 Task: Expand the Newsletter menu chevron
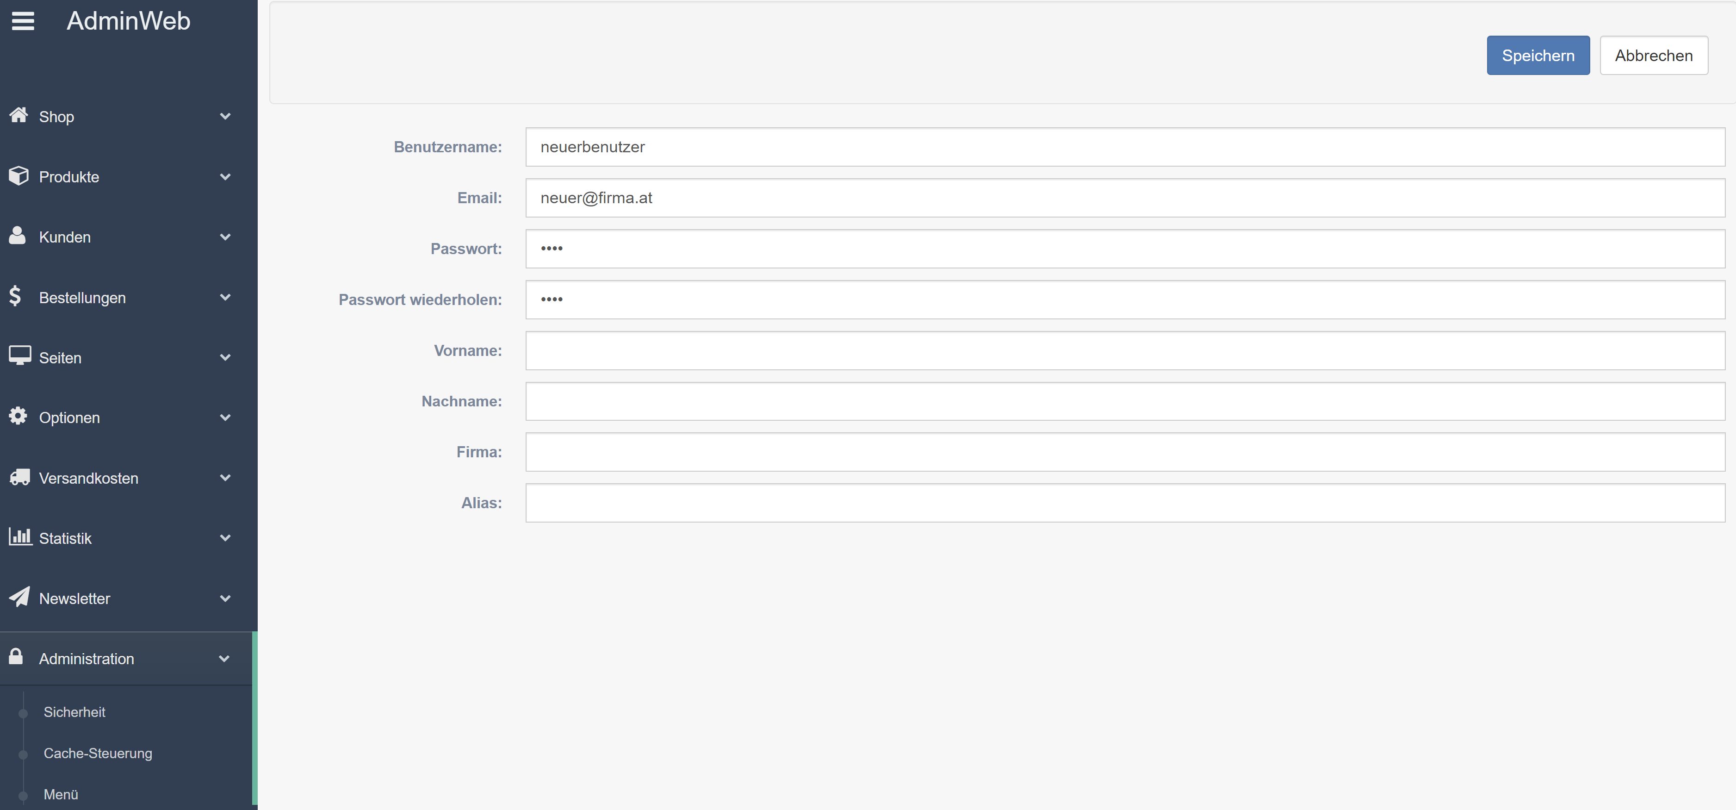click(225, 599)
